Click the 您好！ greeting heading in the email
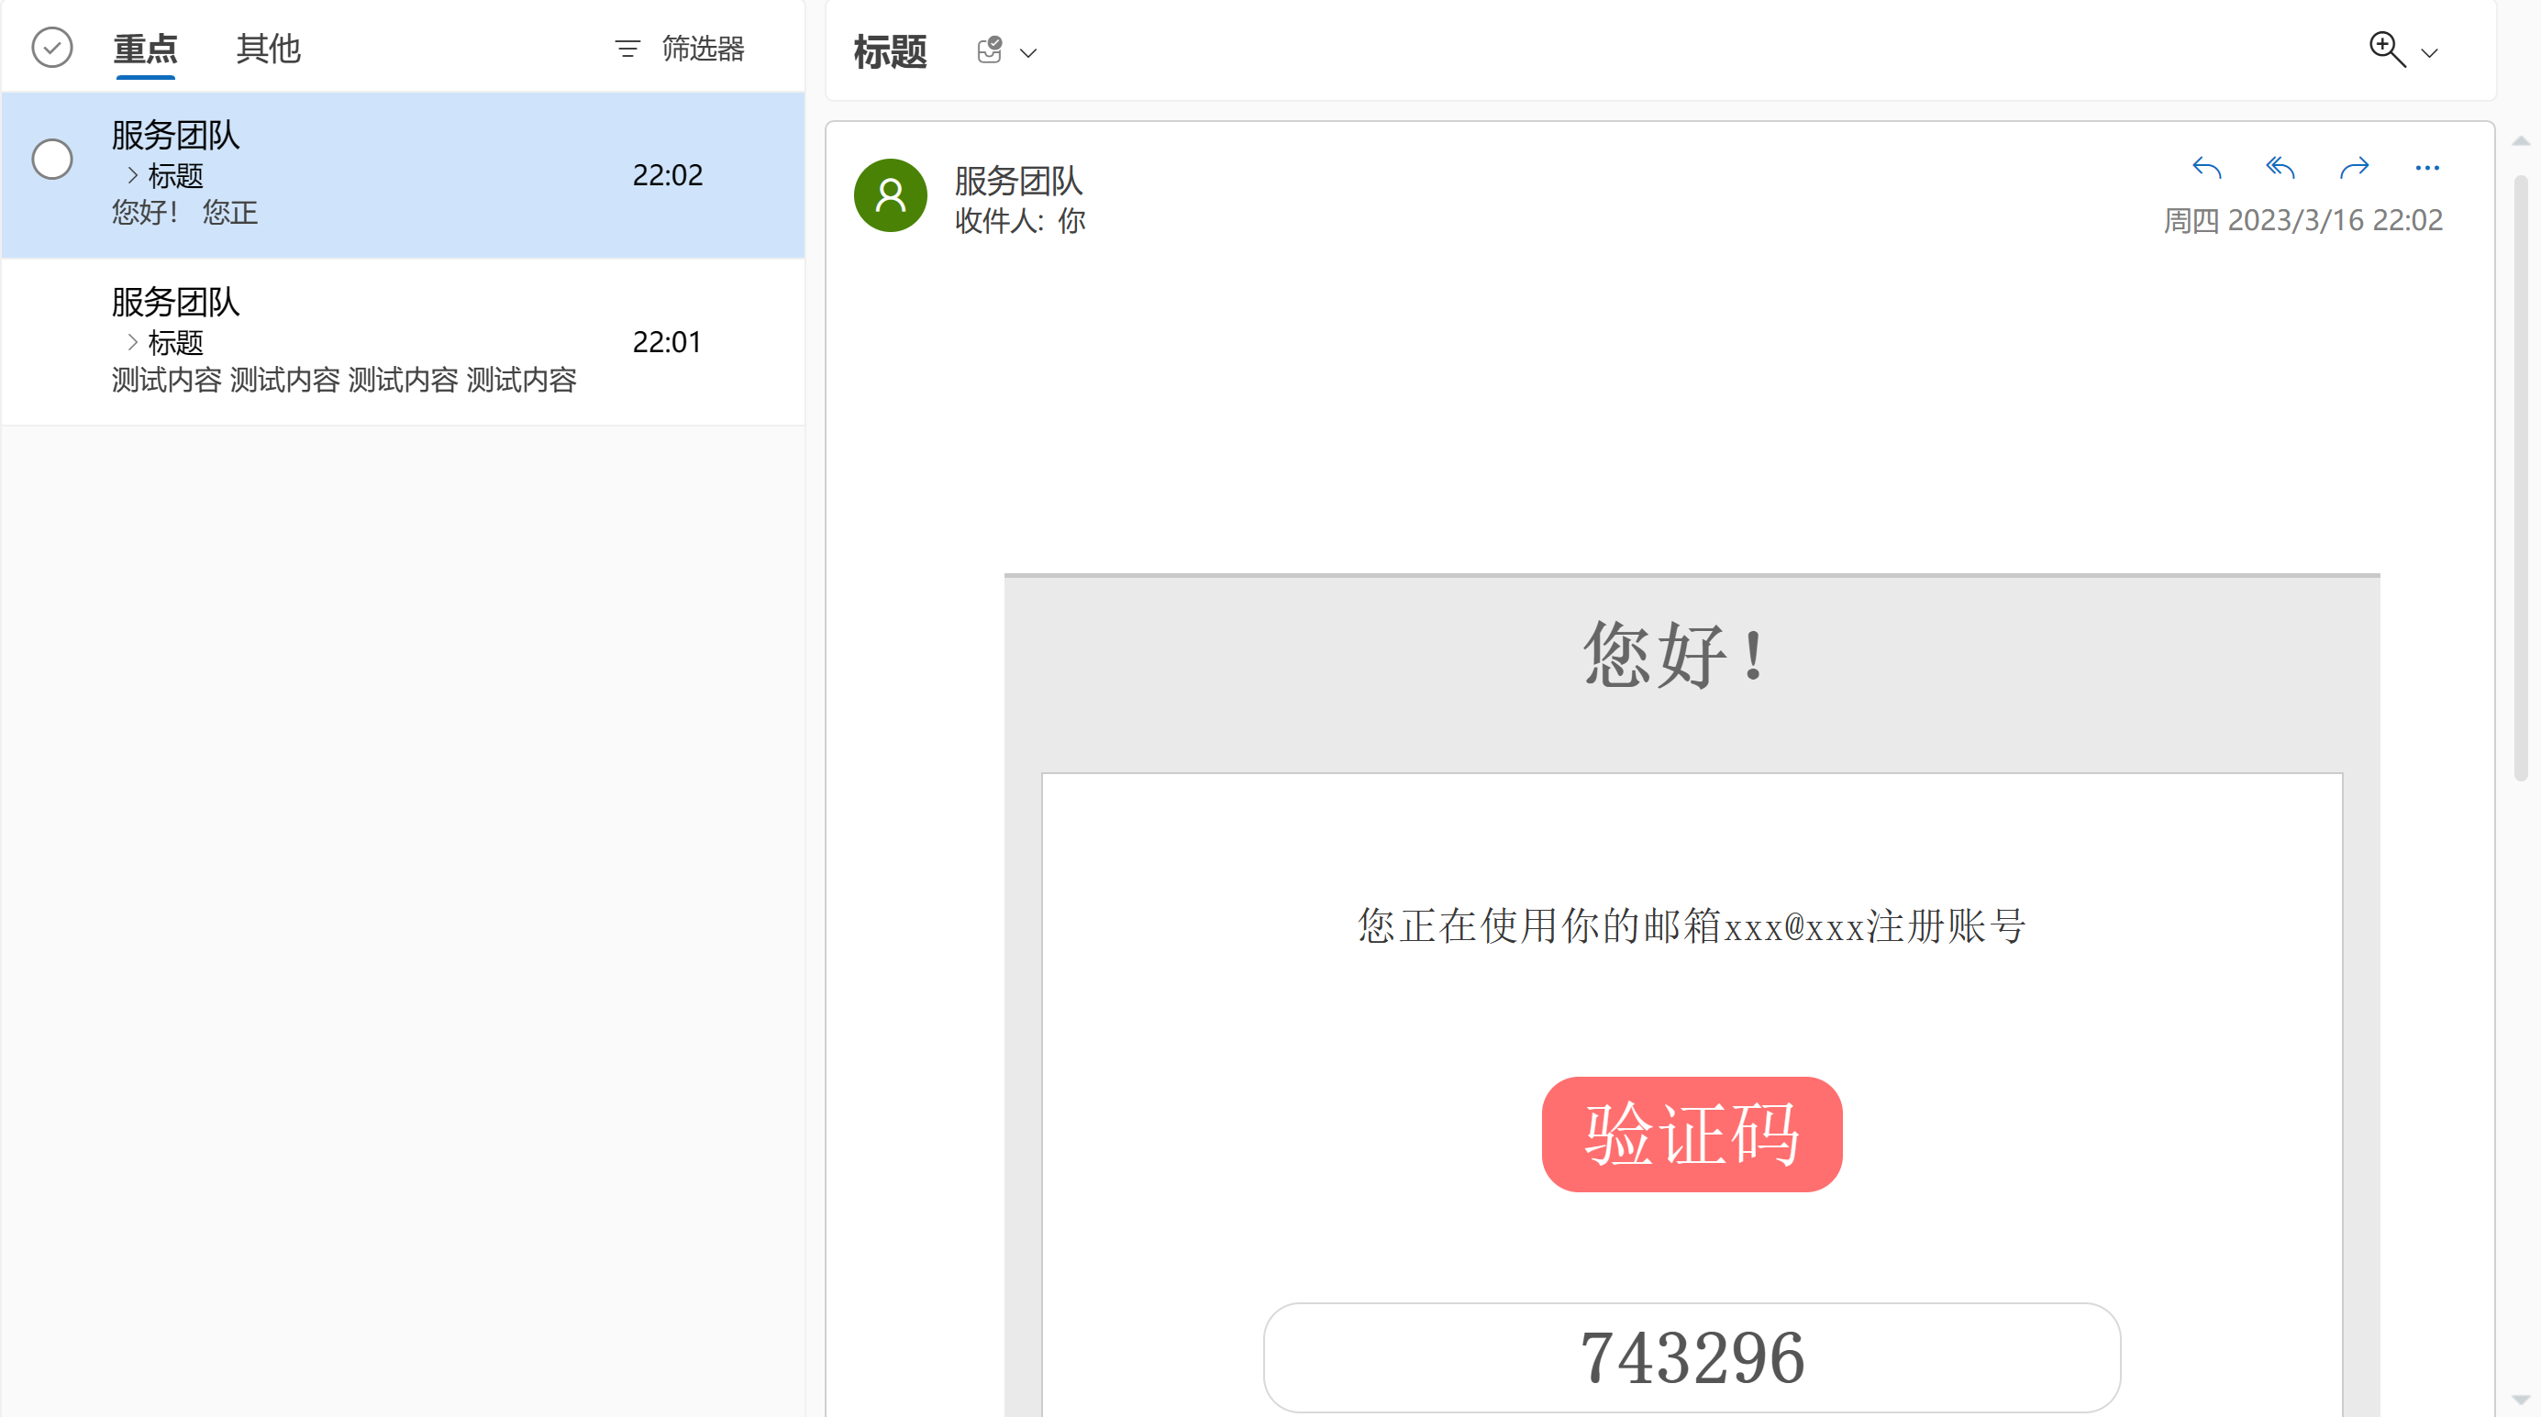 pyautogui.click(x=1674, y=655)
